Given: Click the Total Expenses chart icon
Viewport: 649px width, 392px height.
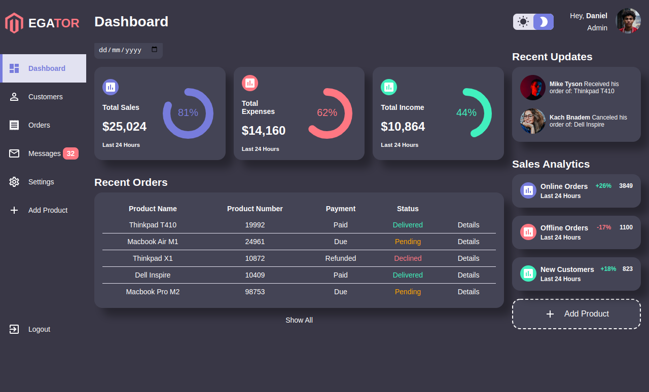Looking at the screenshot, I should (250, 83).
